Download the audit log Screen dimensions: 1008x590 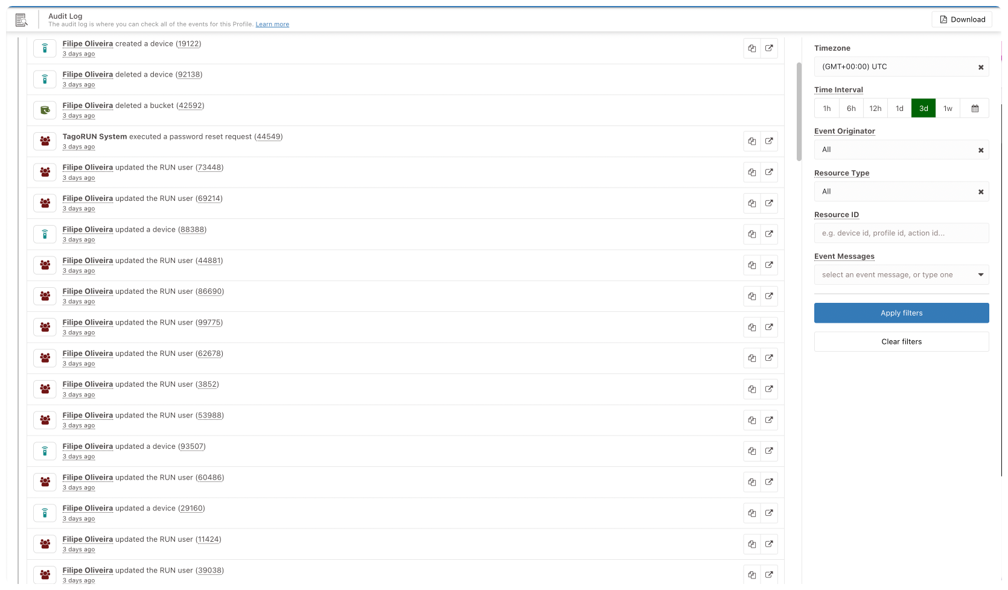click(x=962, y=19)
